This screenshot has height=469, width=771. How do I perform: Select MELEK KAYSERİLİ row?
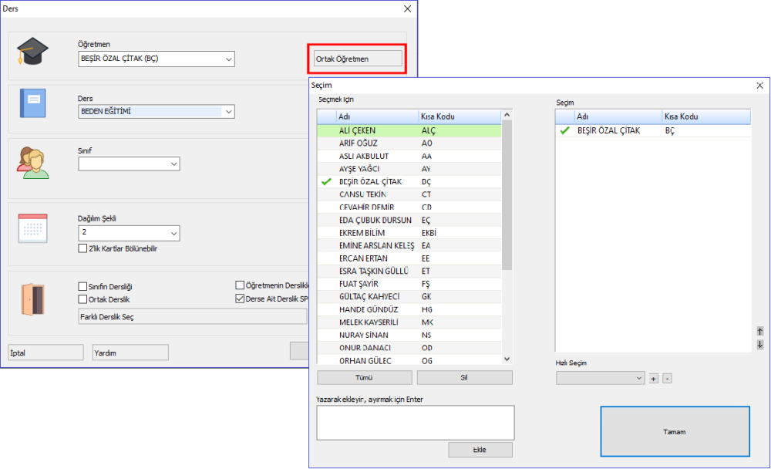click(x=409, y=322)
